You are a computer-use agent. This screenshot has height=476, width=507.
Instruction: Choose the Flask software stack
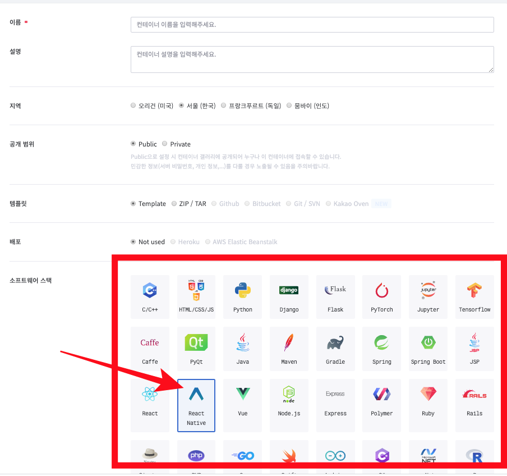[335, 297]
